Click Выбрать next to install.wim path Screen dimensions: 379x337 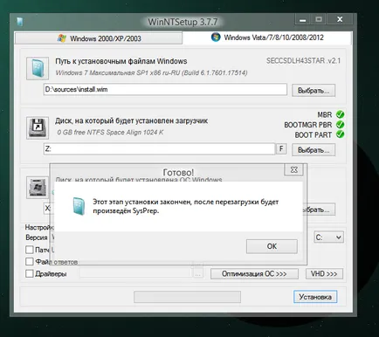click(314, 91)
